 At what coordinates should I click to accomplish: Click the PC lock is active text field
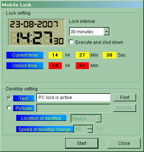[x=74, y=98]
